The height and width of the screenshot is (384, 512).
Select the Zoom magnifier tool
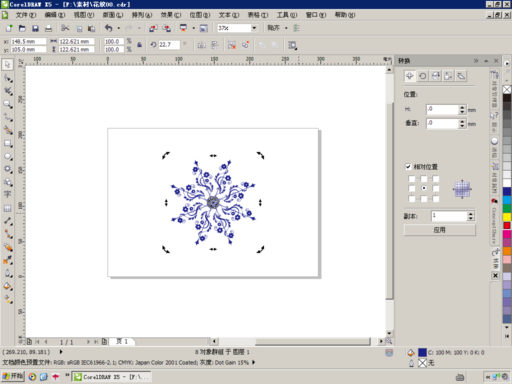[7, 104]
